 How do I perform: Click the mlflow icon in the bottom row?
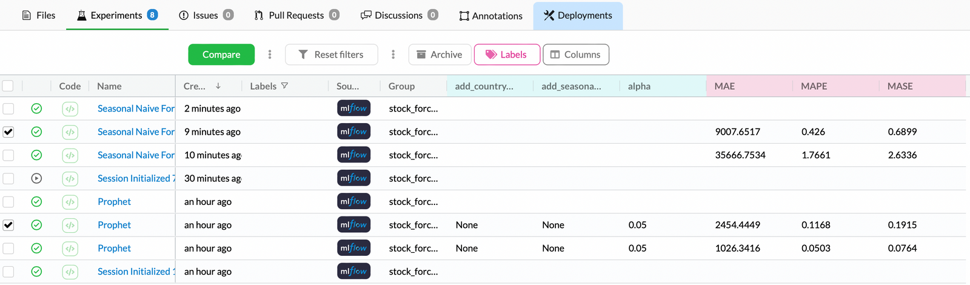[x=353, y=272]
